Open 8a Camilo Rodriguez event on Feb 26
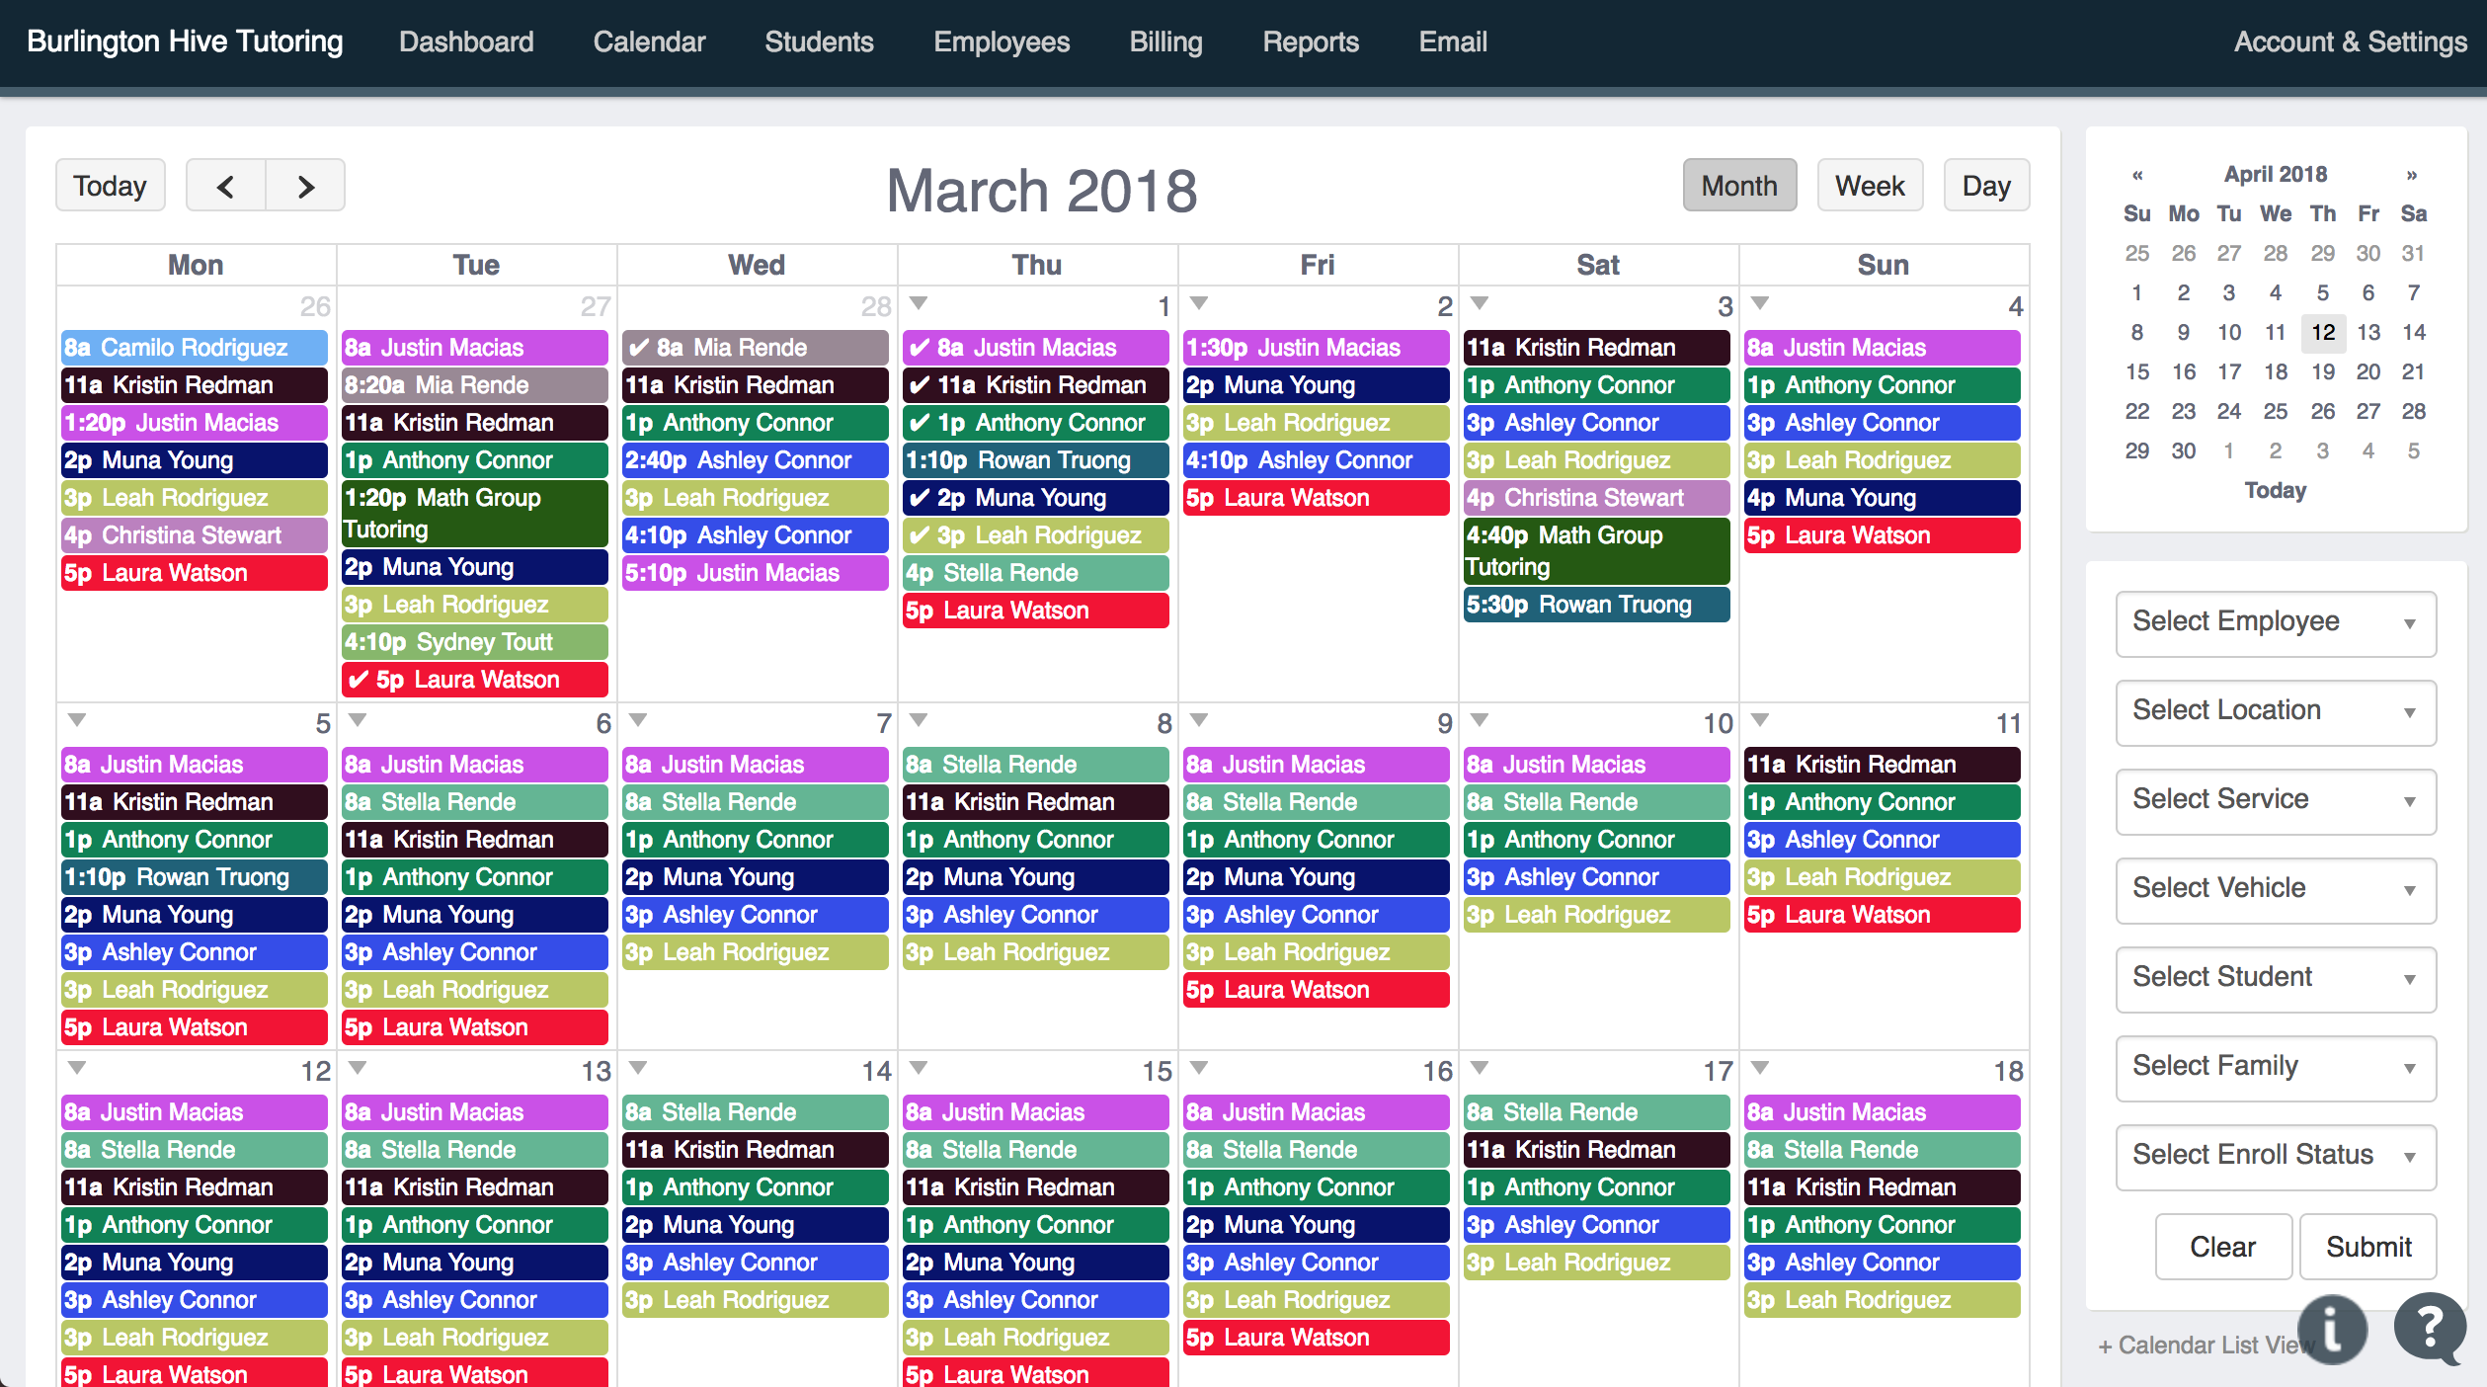The image size is (2487, 1387). (195, 348)
